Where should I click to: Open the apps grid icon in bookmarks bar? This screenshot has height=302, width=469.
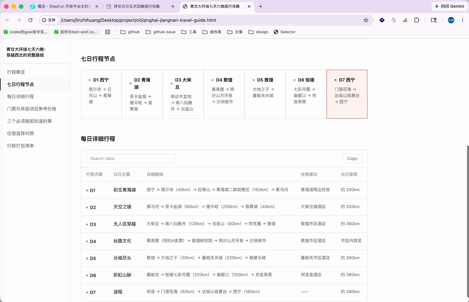click(x=108, y=32)
